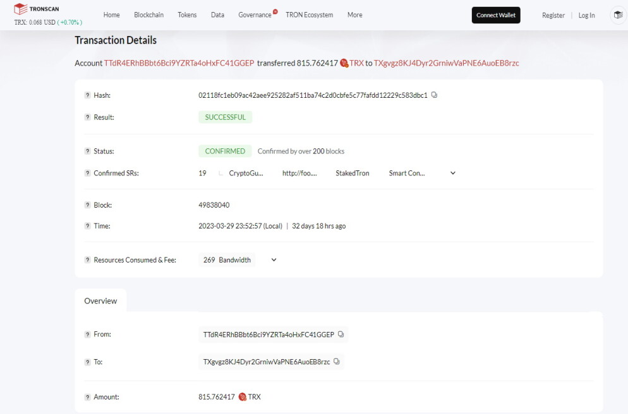Copy the From address
This screenshot has width=628, height=414.
pos(341,334)
